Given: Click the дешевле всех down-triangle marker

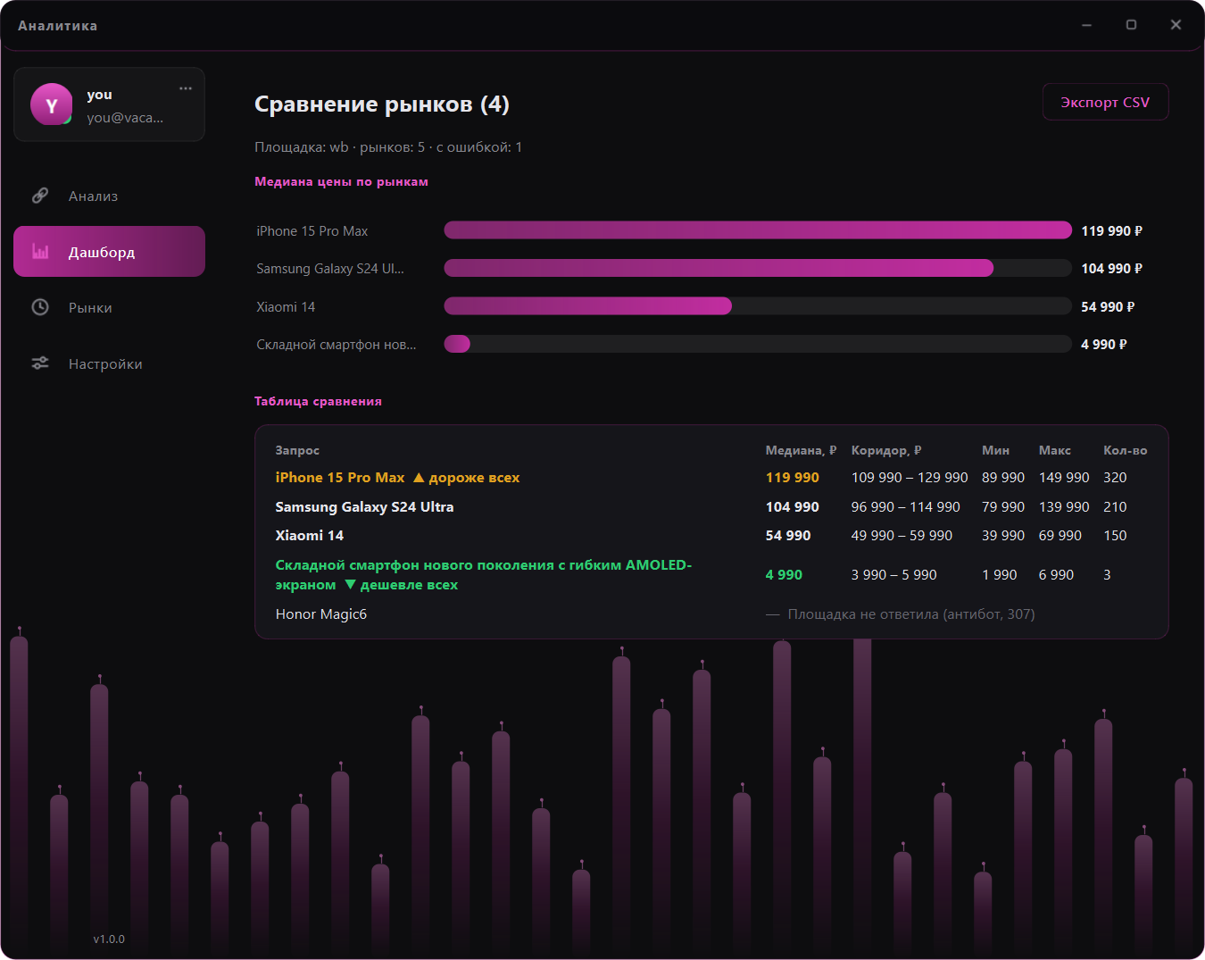Looking at the screenshot, I should pos(350,585).
